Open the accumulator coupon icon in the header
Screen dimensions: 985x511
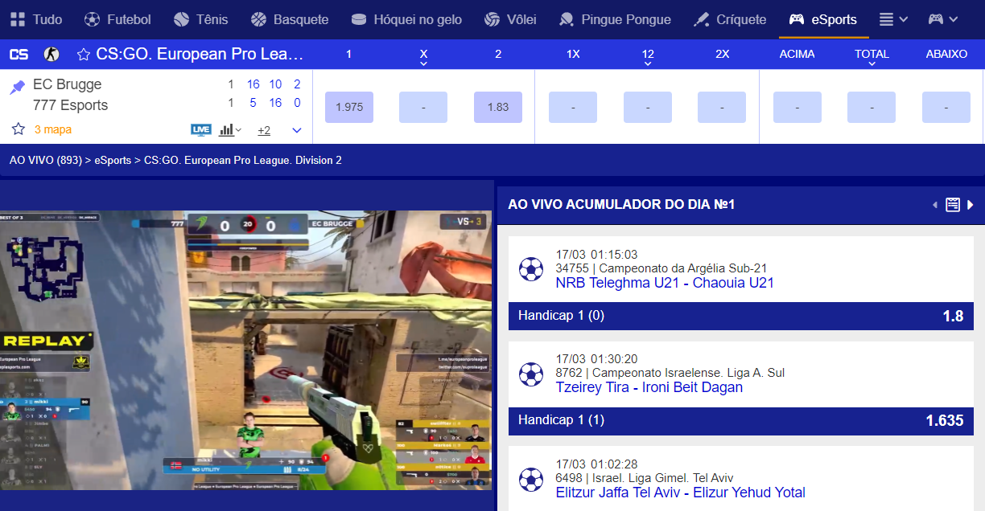(953, 204)
